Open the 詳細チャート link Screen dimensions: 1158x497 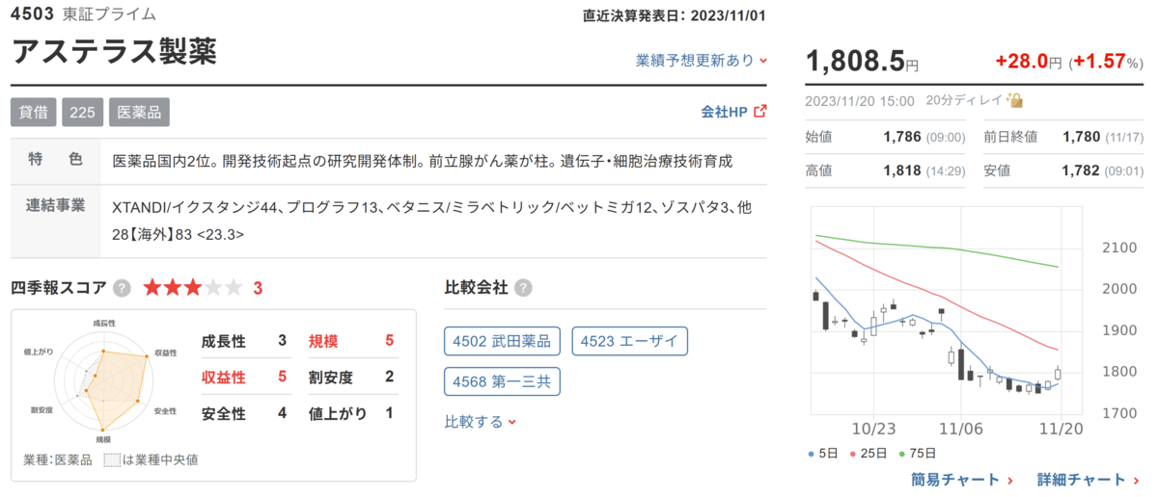pyautogui.click(x=1089, y=480)
